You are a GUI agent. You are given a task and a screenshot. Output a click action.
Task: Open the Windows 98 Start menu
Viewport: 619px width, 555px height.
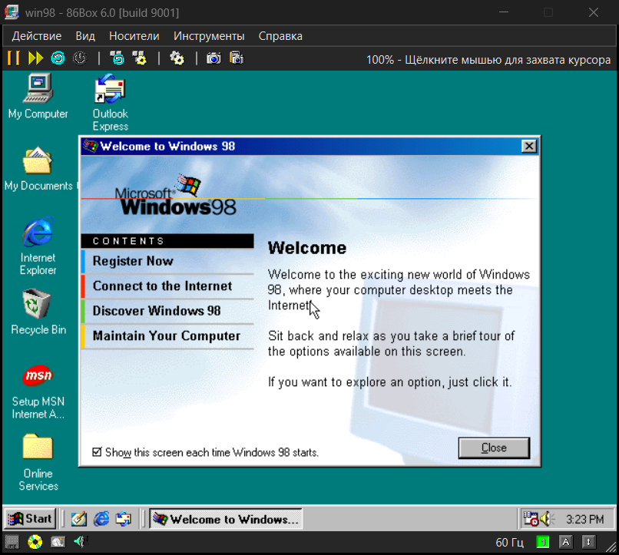pyautogui.click(x=30, y=519)
